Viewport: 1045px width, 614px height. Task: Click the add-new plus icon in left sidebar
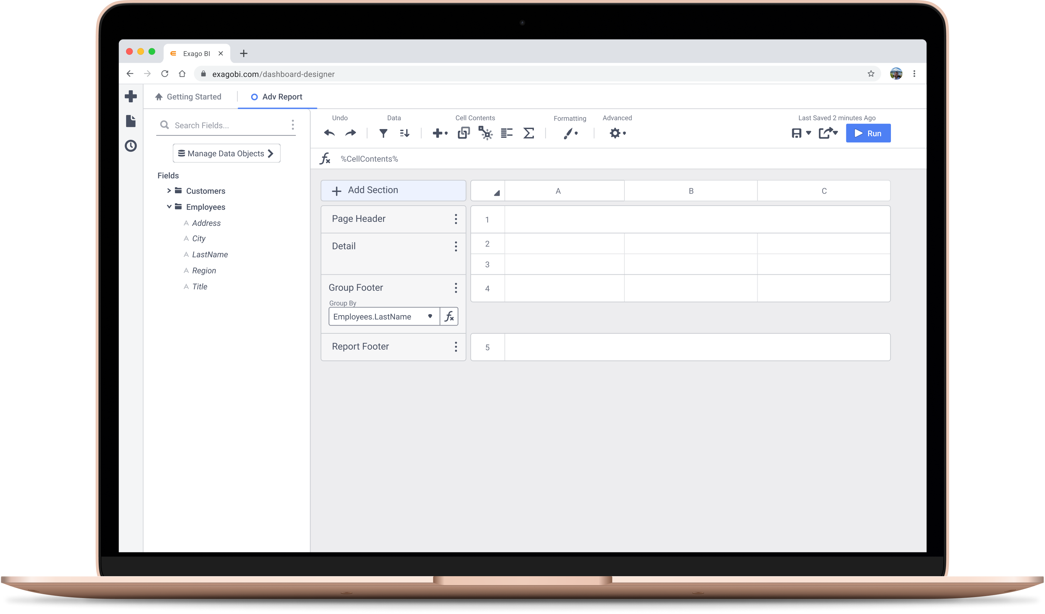pos(131,96)
